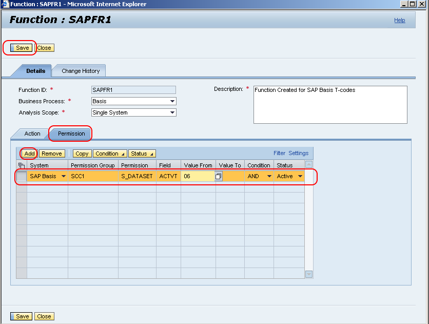
Task: Click the Internet Explorer icon in title bar
Action: pos(5,4)
